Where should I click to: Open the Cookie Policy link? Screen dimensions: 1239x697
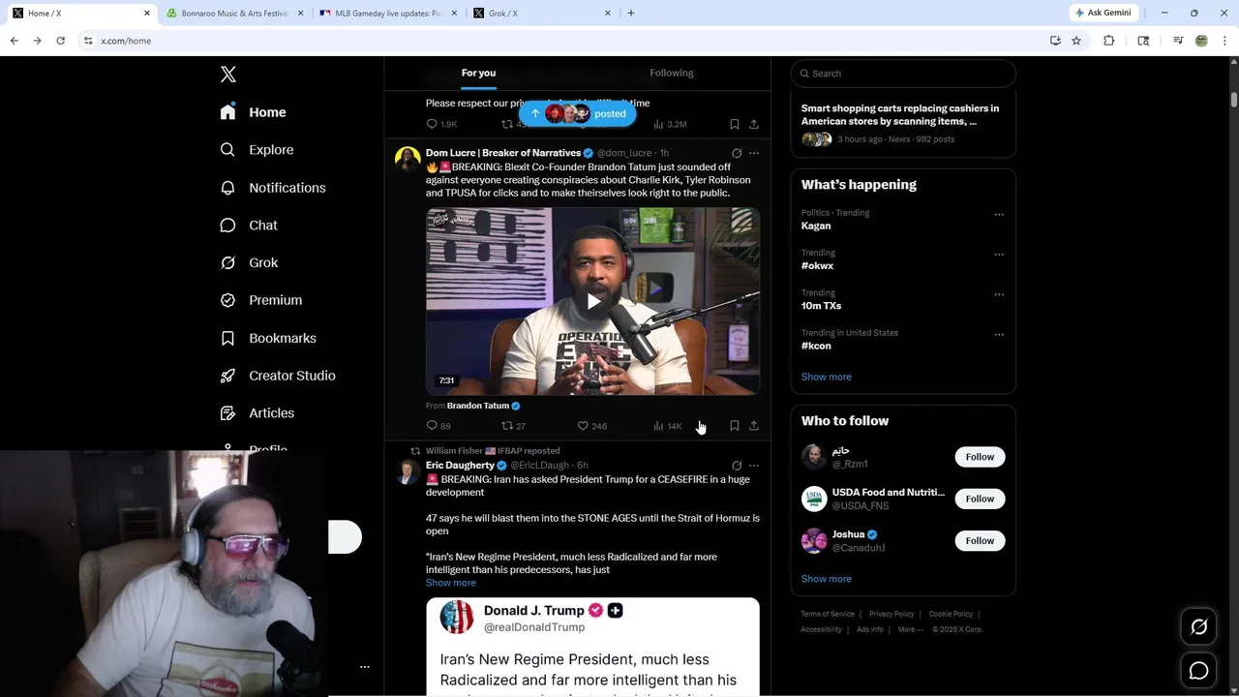951,614
